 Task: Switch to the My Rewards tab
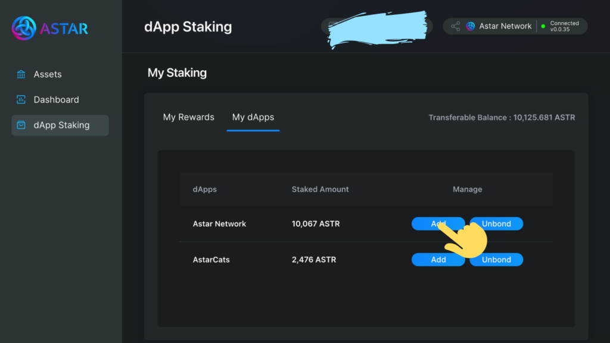[189, 117]
